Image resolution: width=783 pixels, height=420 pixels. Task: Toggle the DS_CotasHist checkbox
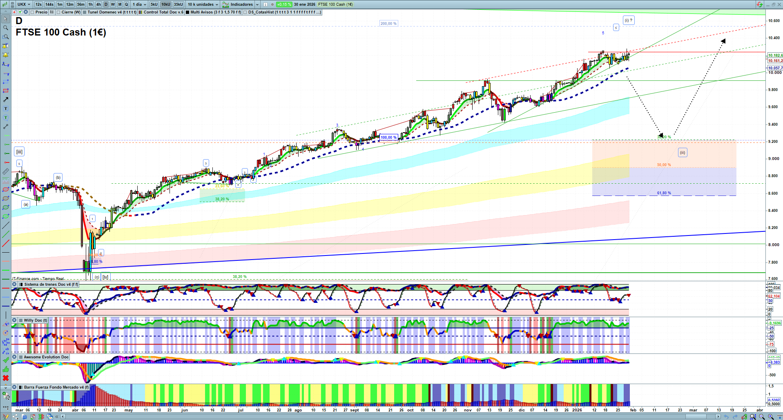tap(245, 12)
